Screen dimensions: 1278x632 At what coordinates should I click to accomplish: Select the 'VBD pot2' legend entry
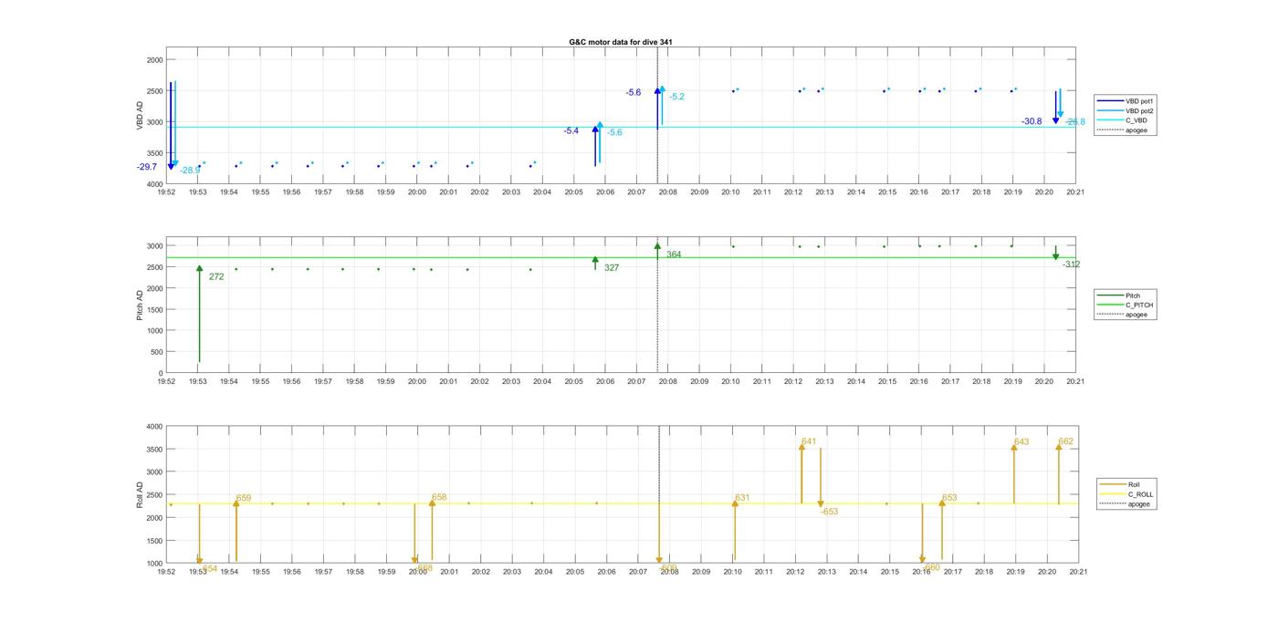click(x=1140, y=110)
